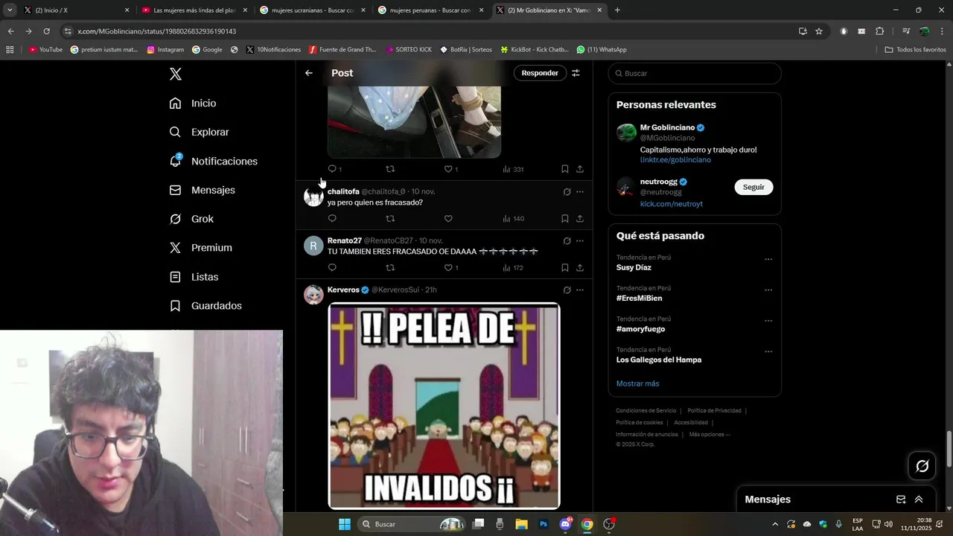Open the PELEA DE INVALIDOS image
Screen dimensions: 953x536
(x=444, y=406)
